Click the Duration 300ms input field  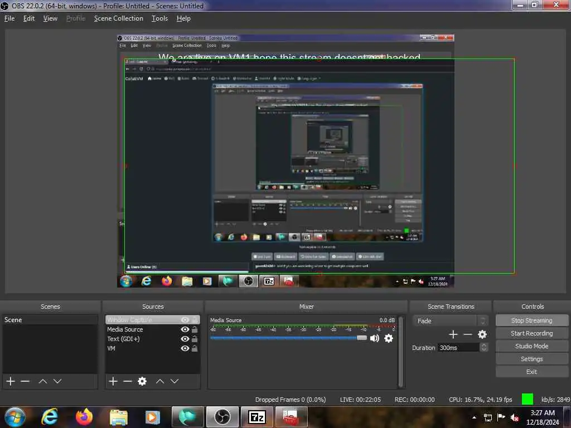click(x=458, y=348)
